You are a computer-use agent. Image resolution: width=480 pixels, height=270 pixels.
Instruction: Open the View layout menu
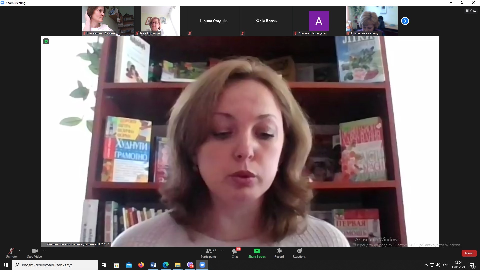coord(471,11)
